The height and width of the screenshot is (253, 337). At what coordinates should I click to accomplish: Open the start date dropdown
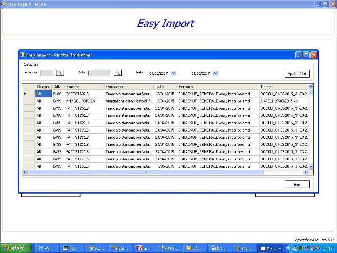[174, 73]
